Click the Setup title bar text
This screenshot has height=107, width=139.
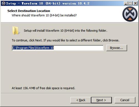pyautogui.click(x=48, y=3)
